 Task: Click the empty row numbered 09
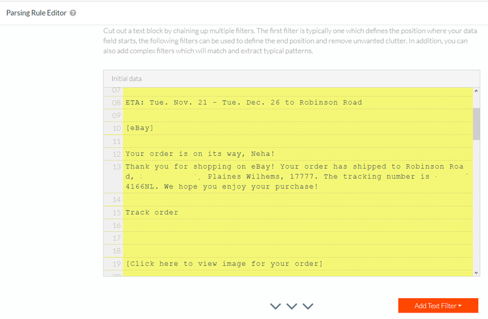click(294, 115)
